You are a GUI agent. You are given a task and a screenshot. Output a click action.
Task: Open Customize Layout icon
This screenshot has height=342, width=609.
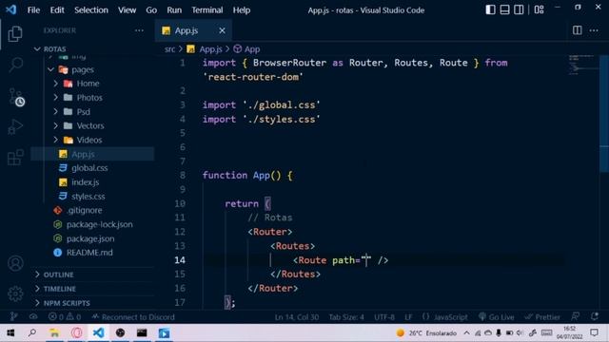(x=539, y=9)
